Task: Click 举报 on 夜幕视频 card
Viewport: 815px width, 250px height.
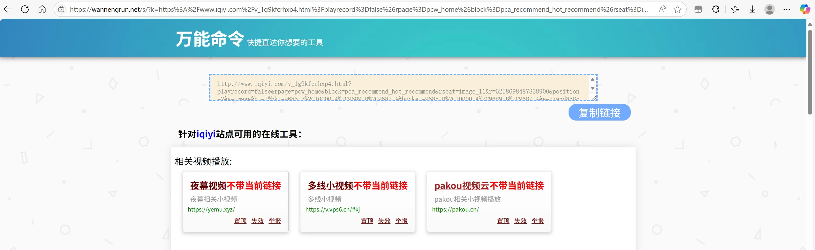Action: click(275, 221)
